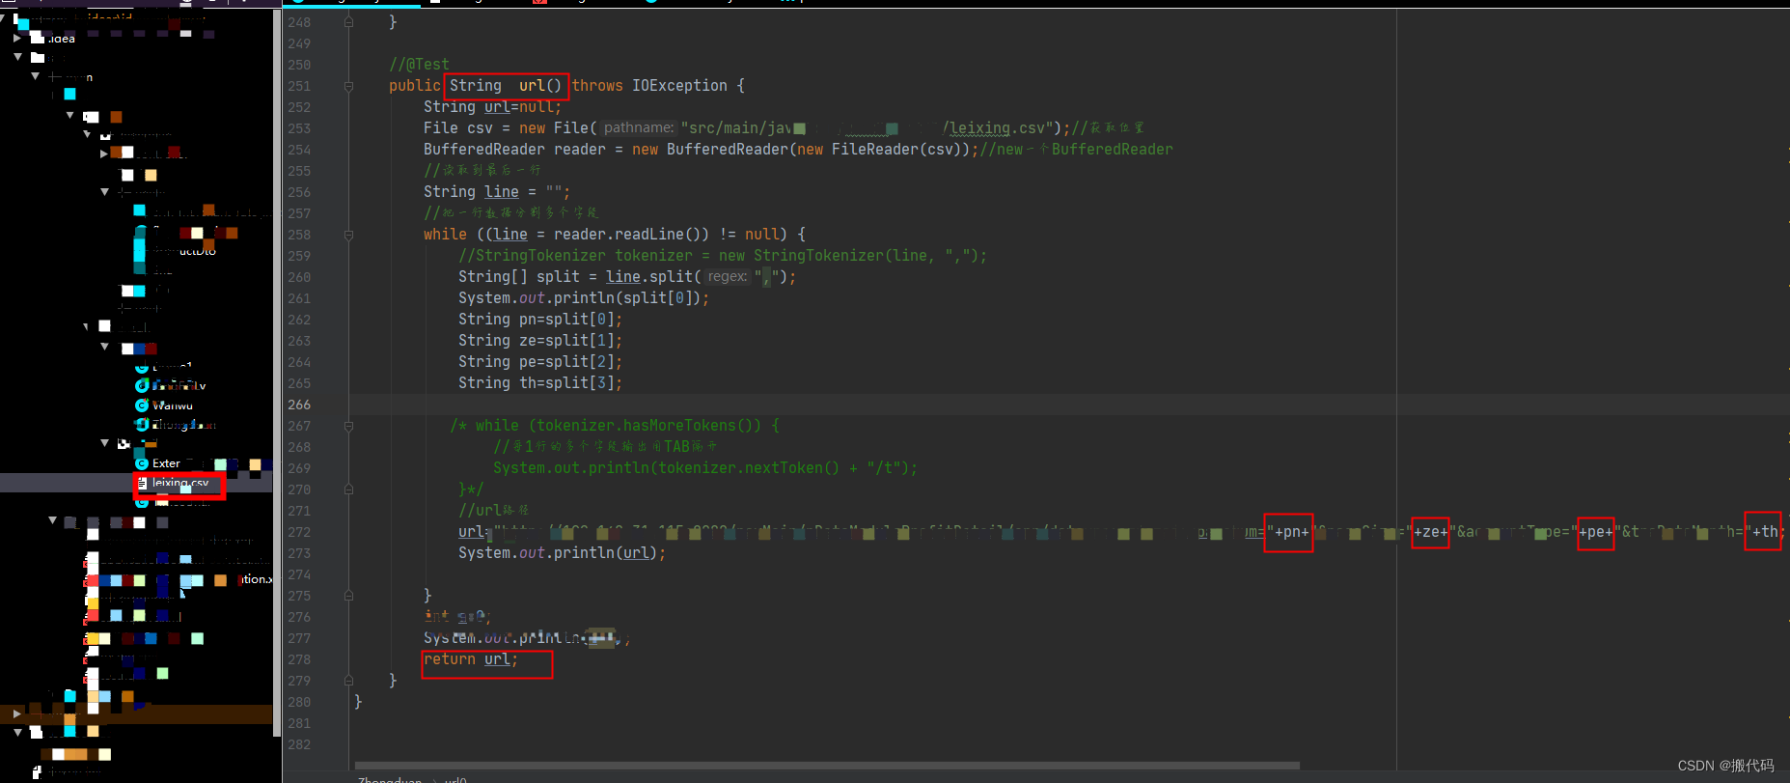
Task: Click the pathname hint in new File()
Action: point(639,127)
